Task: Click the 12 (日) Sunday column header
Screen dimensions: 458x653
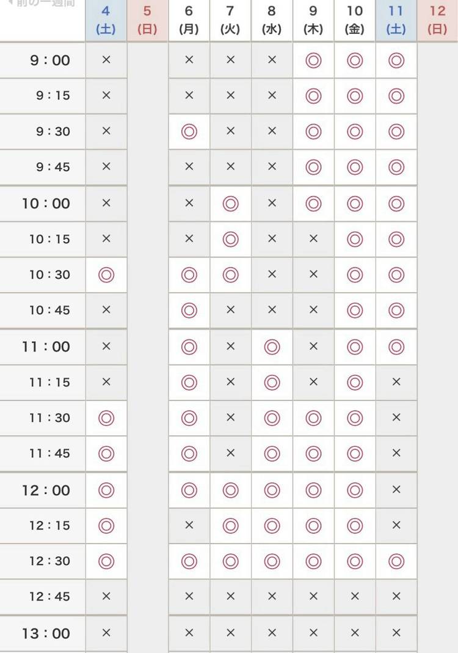Action: 438,20
